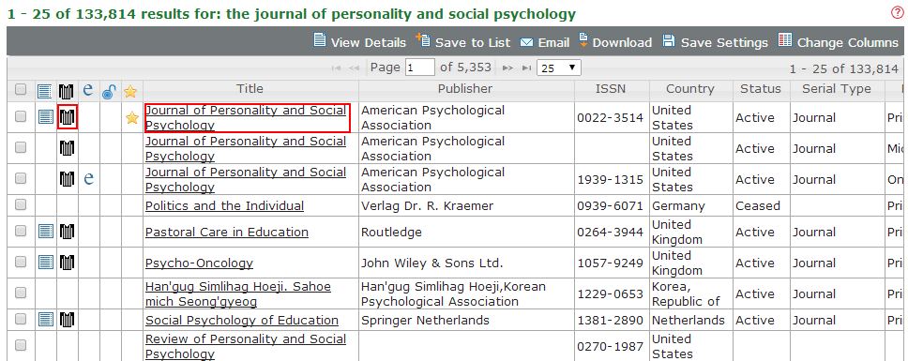Image resolution: width=908 pixels, height=361 pixels.
Task: Click the 'Verlag Dr. R. Kraemer' publisher cell
Action: (428, 206)
